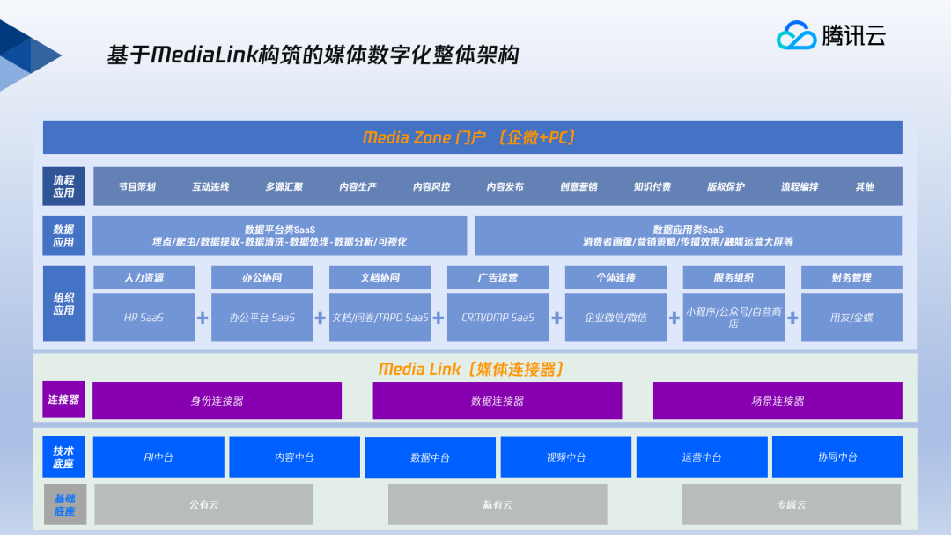Image resolution: width=951 pixels, height=535 pixels.
Task: Click plus sign before 用友/金蝶
Action: tap(792, 318)
